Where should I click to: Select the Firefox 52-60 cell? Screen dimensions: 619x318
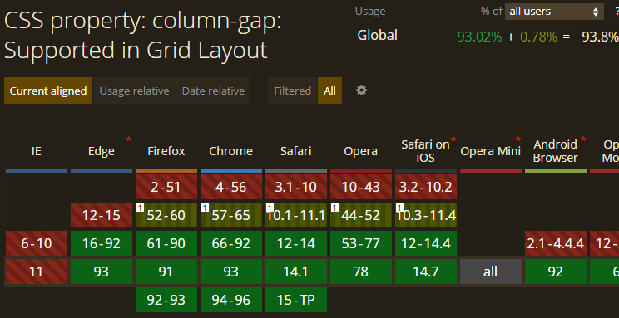[166, 215]
